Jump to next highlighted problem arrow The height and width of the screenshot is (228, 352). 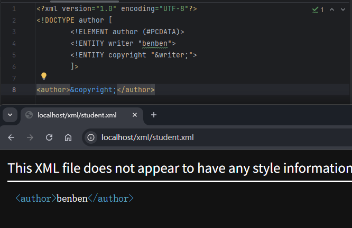coord(343,9)
